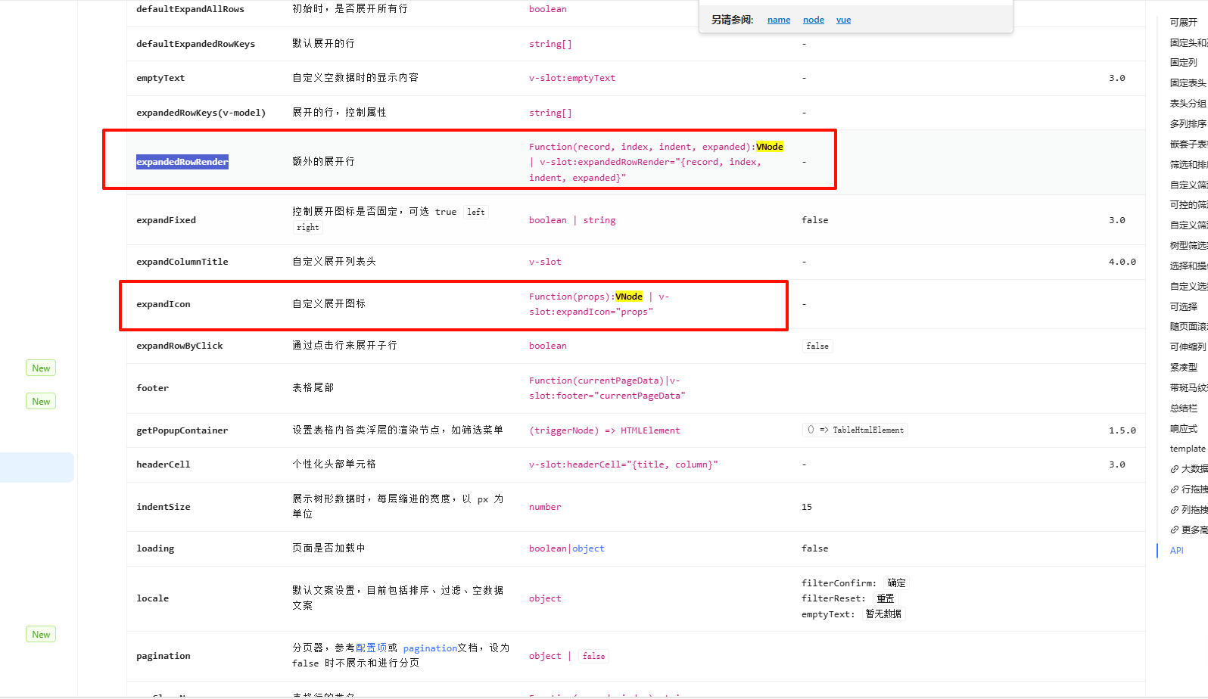
Task: Click the expandRowByClick property name
Action: click(x=179, y=346)
